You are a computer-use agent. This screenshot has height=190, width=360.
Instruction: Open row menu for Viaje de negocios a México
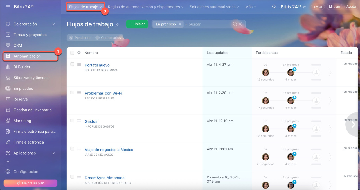click(x=79, y=149)
